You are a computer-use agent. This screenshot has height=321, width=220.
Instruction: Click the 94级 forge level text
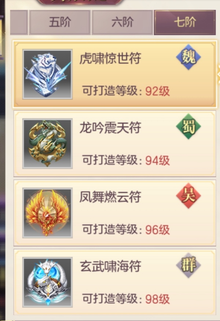coord(157,160)
